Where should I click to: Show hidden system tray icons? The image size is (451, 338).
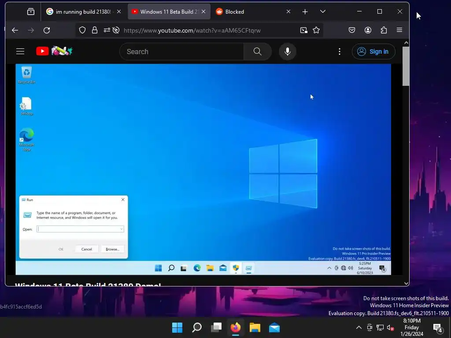tap(359, 327)
